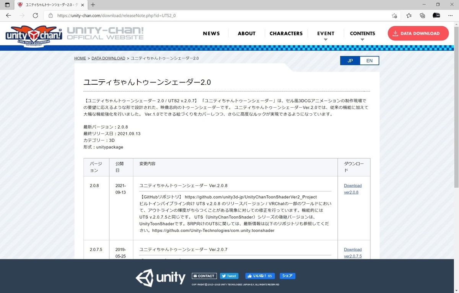
Task: Click the Facebook シェア button
Action: (287, 276)
